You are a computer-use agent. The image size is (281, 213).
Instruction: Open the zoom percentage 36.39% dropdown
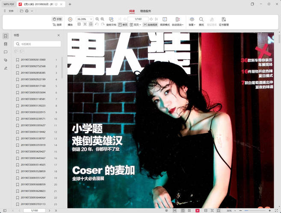pyautogui.click(x=91, y=19)
